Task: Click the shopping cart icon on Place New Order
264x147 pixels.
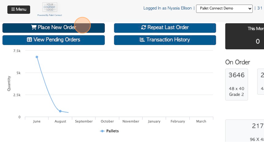Action: 34,27
